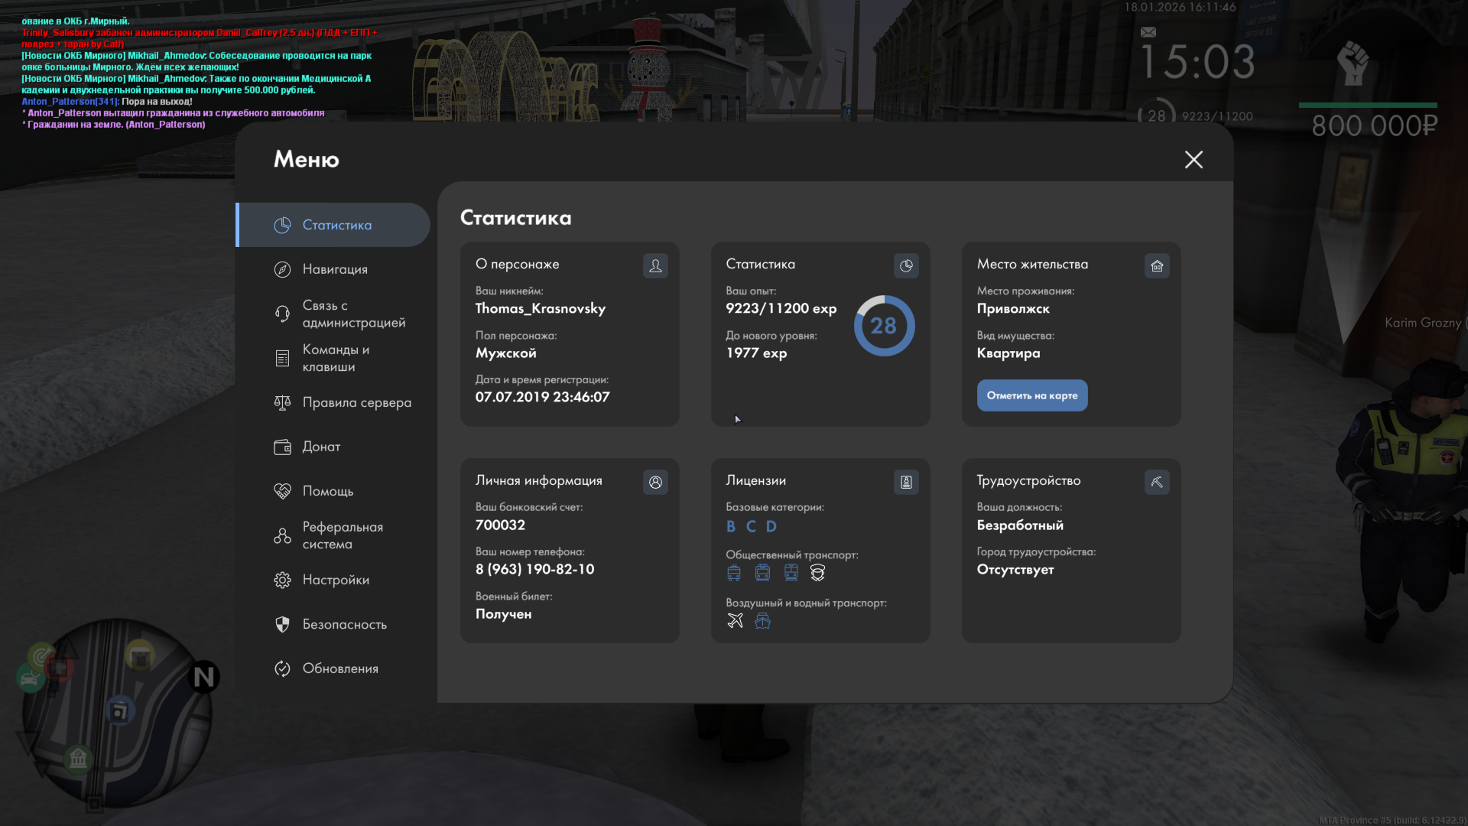Open the Донат section
The image size is (1468, 826).
pyautogui.click(x=320, y=447)
